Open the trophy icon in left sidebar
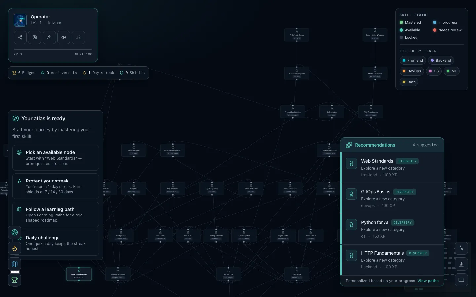Image resolution: width=476 pixels, height=297 pixels. pos(15,280)
